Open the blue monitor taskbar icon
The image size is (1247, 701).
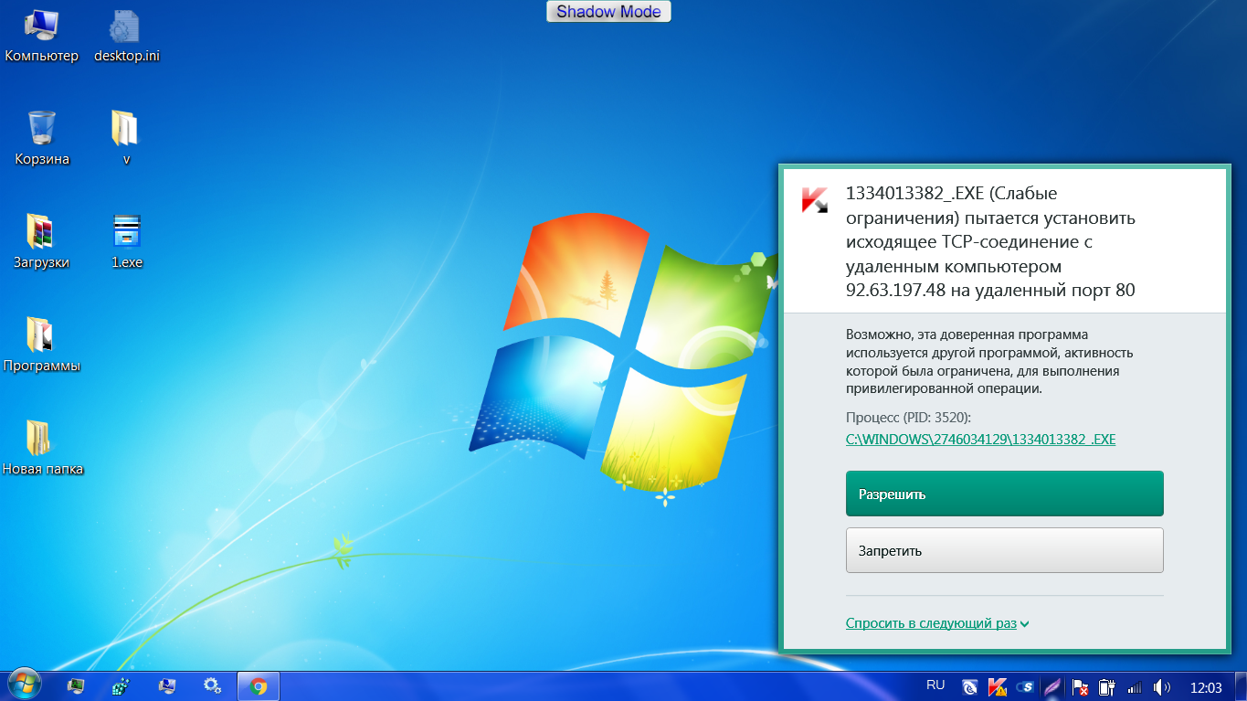point(166,685)
